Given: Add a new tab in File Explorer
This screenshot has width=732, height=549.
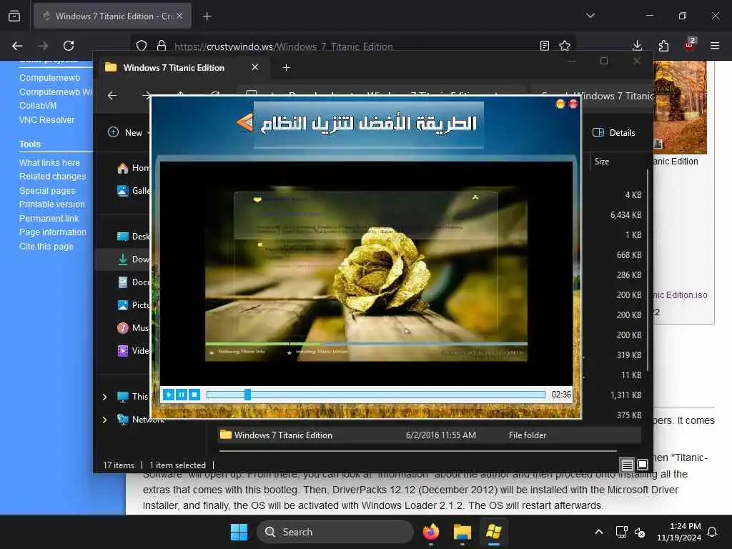Looking at the screenshot, I should pos(287,68).
